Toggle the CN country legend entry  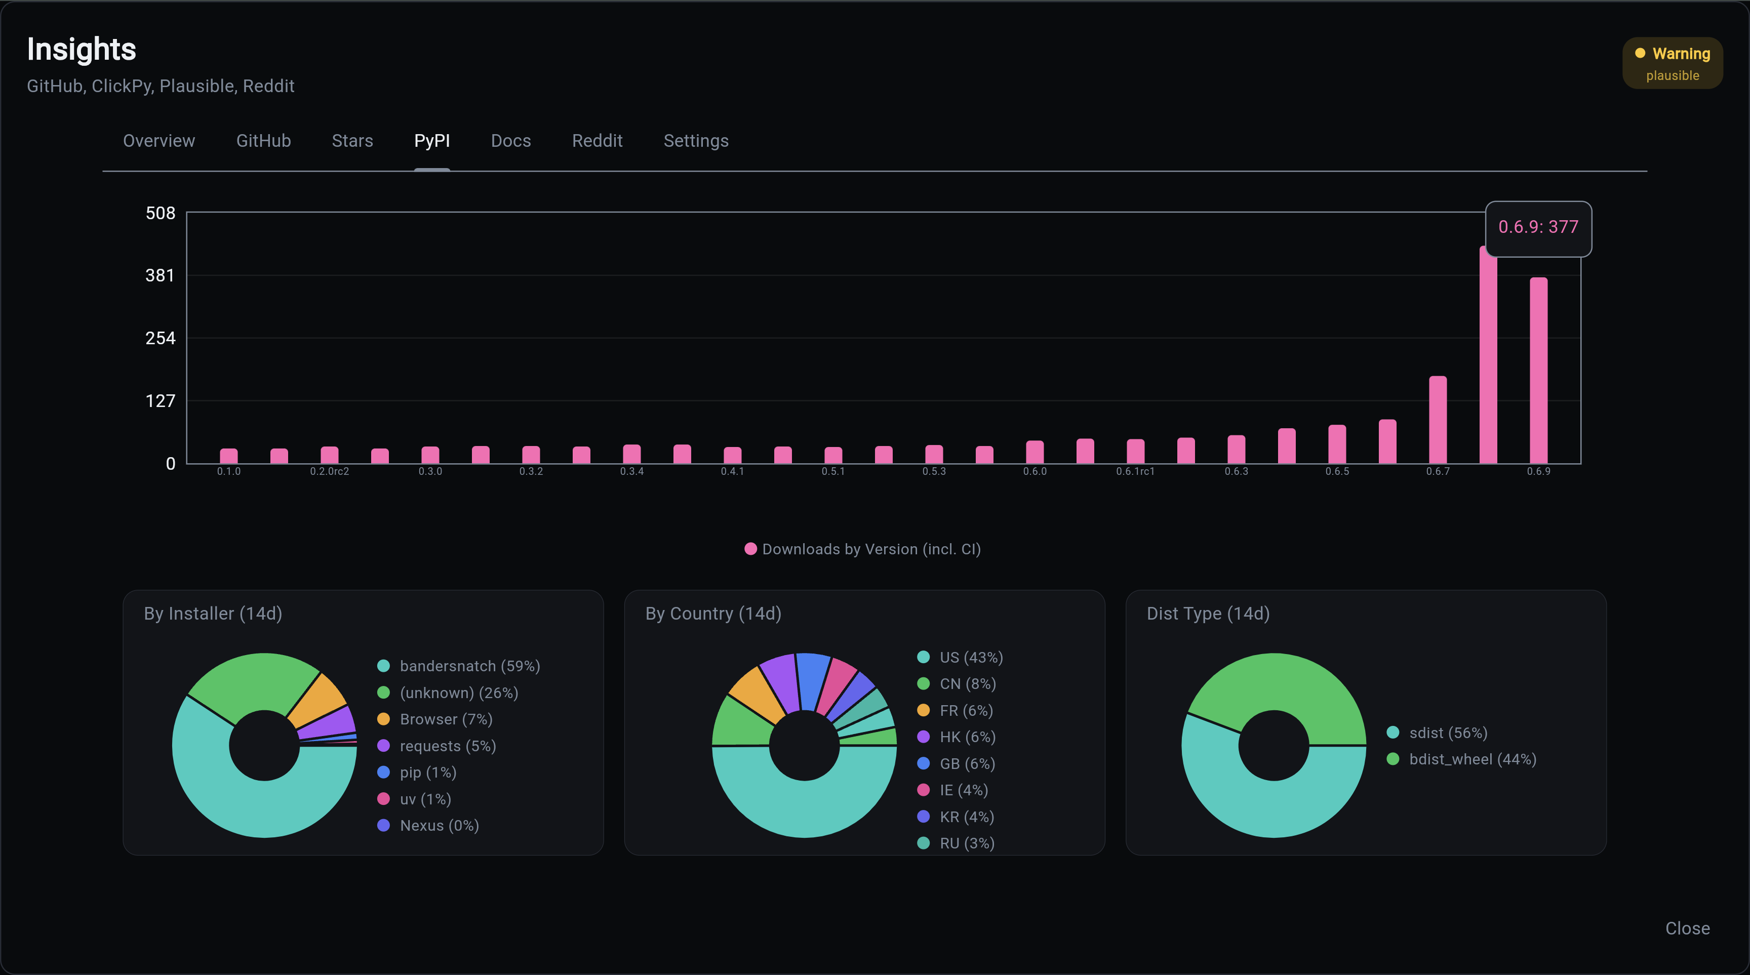[967, 684]
